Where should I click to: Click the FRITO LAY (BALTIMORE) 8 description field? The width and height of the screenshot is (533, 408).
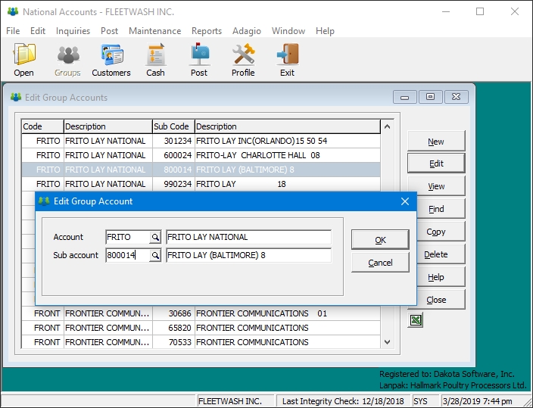pyautogui.click(x=249, y=255)
